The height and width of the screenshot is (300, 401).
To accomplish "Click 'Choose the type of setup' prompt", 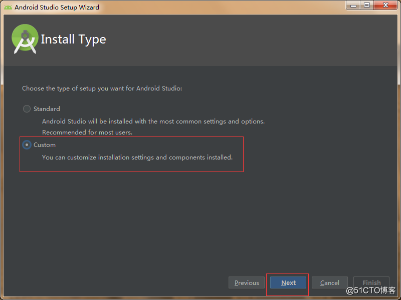I will 102,88.
